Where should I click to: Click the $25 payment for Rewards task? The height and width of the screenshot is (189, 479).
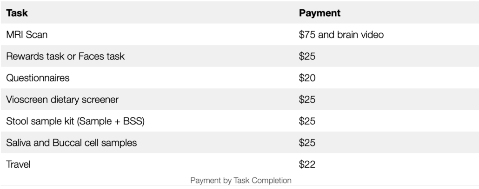[307, 57]
